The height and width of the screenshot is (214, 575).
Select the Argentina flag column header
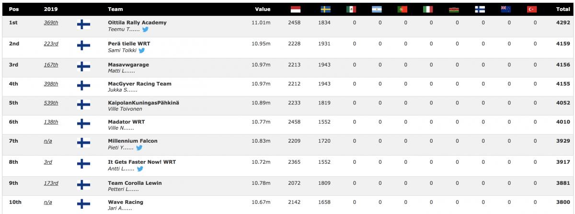(x=377, y=9)
